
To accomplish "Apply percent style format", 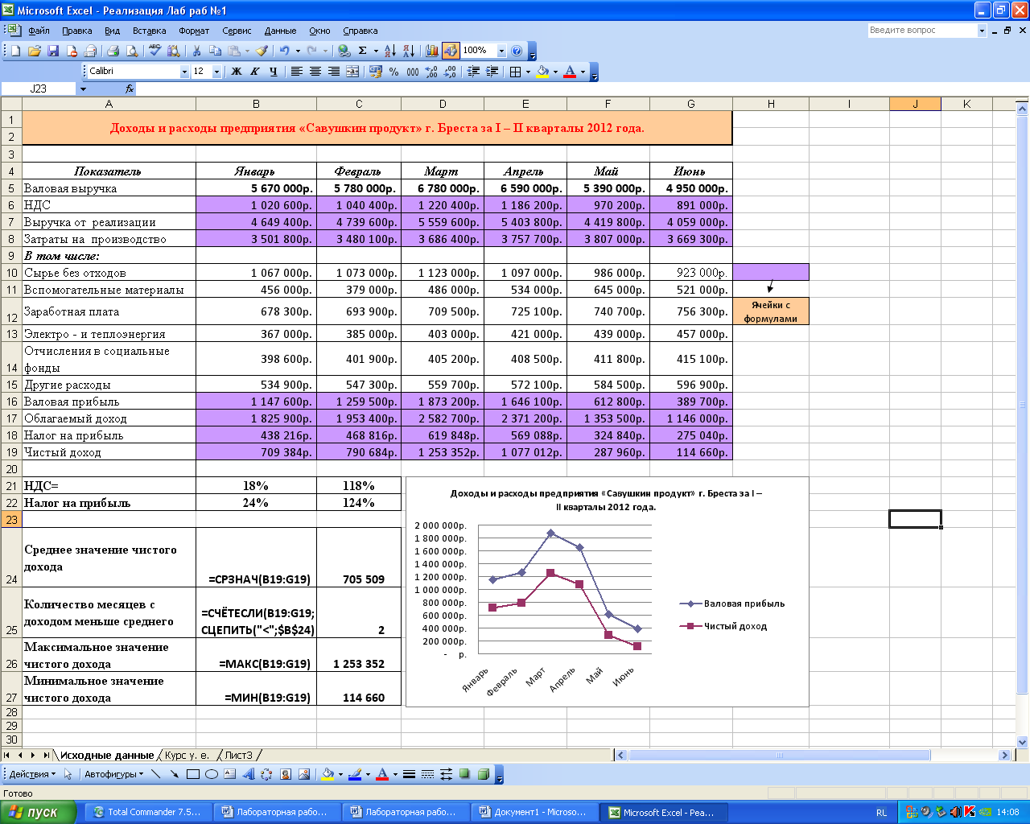I will click(x=393, y=72).
